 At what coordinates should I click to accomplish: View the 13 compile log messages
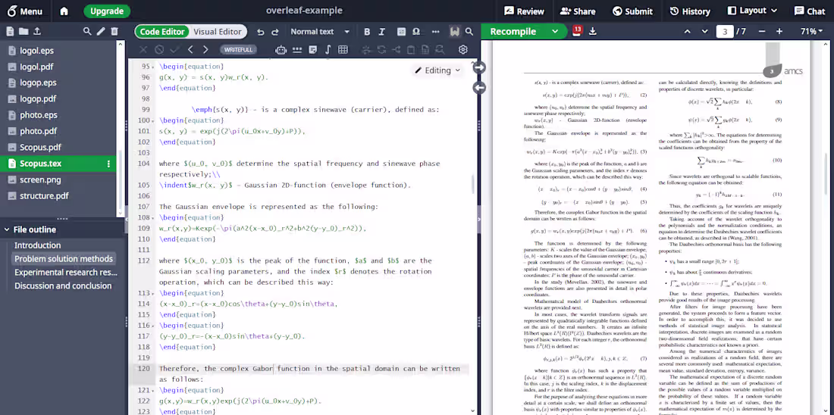coord(577,31)
